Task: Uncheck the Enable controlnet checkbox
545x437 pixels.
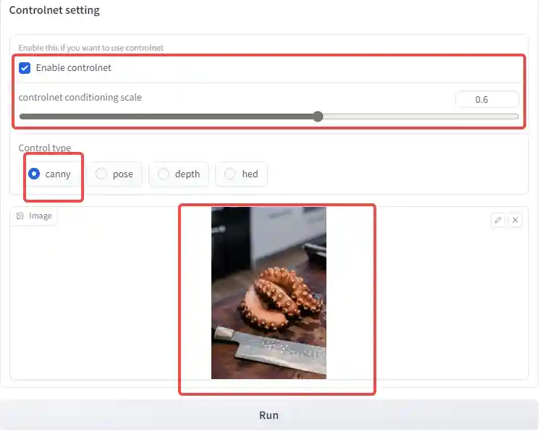Action: coord(25,68)
